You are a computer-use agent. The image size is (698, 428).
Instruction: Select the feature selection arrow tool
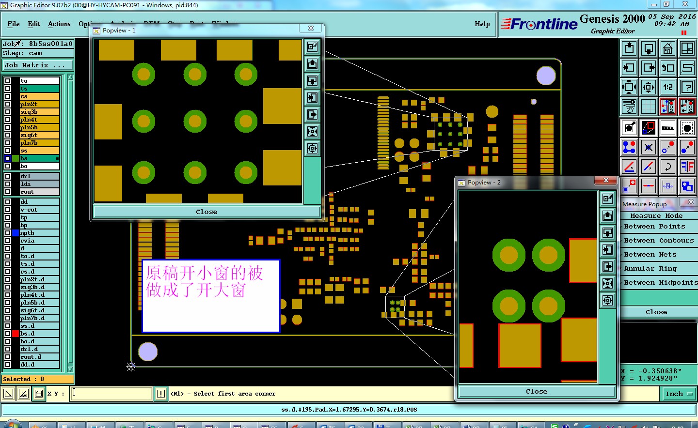(x=629, y=128)
